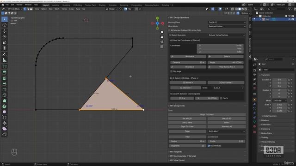The height and width of the screenshot is (166, 296).
Task: Check the Flip % checkbox
Action: pyautogui.click(x=221, y=98)
